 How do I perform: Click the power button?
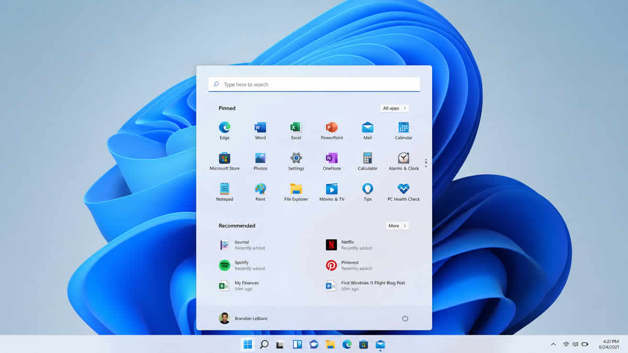point(405,318)
